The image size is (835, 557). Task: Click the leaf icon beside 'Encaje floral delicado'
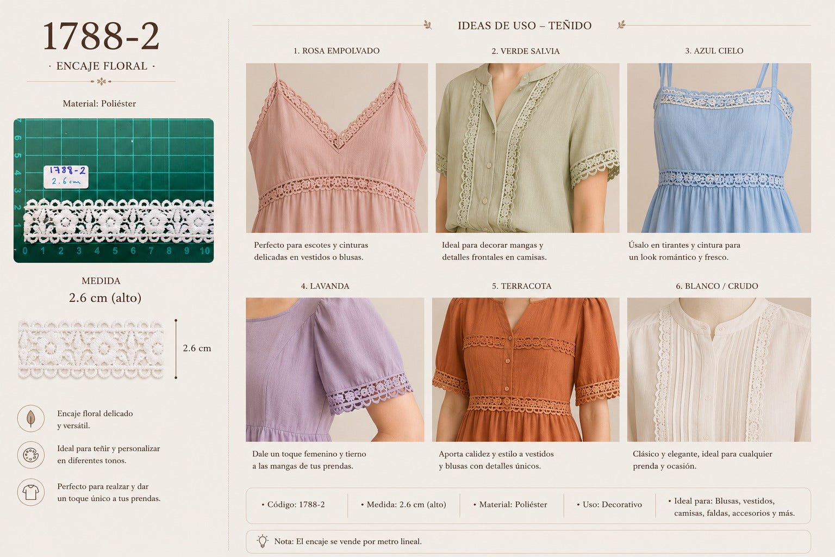pos(31,418)
